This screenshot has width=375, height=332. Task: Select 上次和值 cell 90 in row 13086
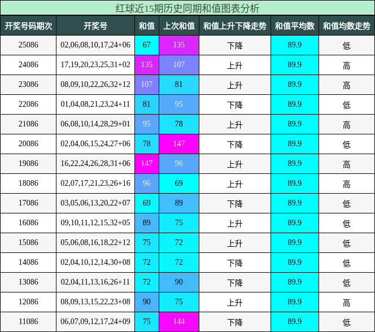[179, 282]
